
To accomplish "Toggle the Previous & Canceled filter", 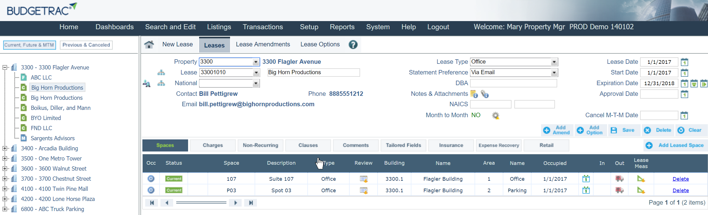I will tap(86, 45).
